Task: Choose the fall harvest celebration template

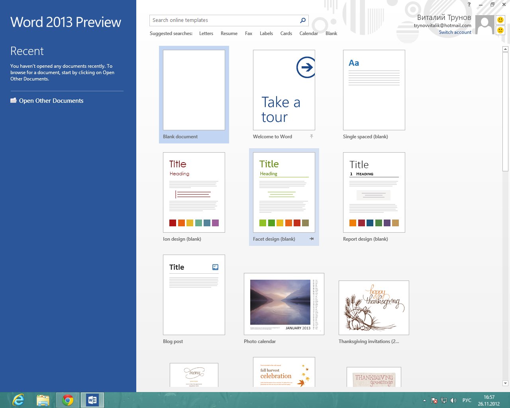Action: tap(284, 372)
